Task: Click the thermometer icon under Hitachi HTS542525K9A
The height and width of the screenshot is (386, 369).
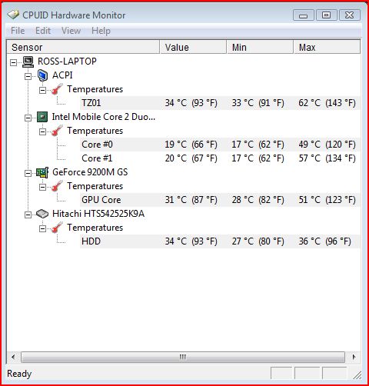Action: click(x=57, y=228)
